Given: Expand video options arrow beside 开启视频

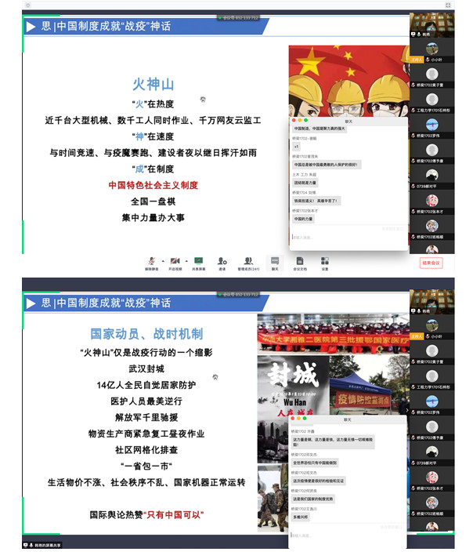Looking at the screenshot, I should 187,260.
